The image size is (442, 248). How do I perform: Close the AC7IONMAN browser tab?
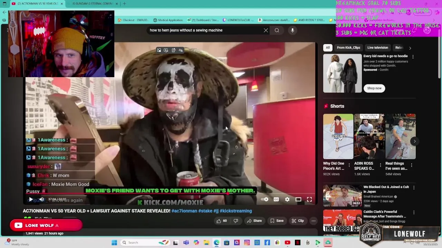pos(62,4)
